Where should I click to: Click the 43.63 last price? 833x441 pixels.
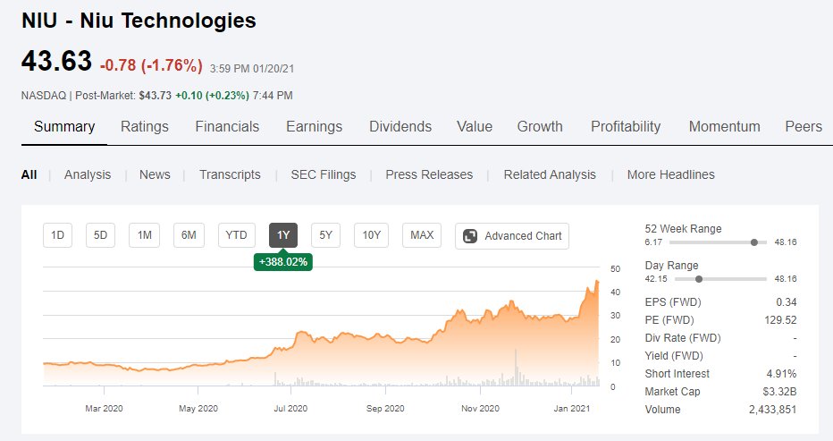point(56,60)
